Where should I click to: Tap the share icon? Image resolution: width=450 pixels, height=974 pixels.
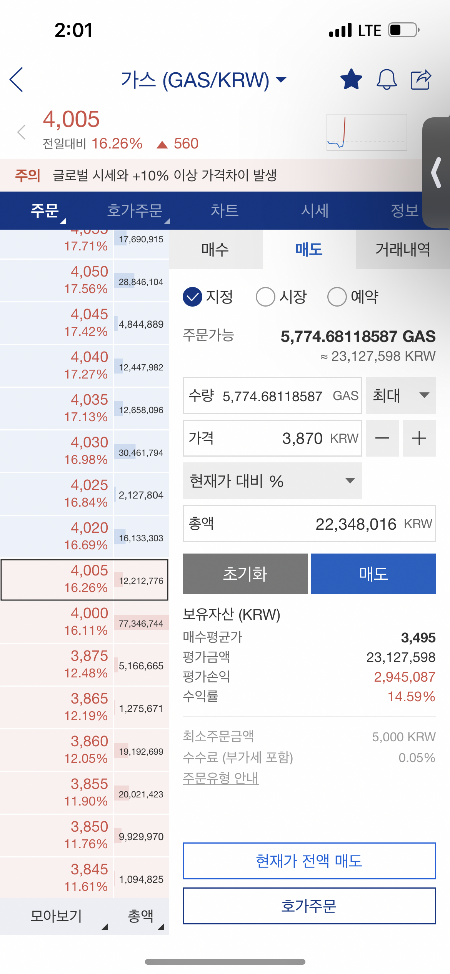421,79
